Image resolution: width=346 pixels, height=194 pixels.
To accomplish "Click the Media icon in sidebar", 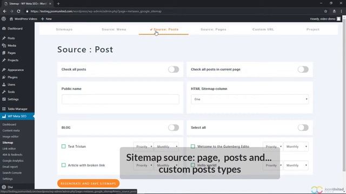I will (4, 45).
